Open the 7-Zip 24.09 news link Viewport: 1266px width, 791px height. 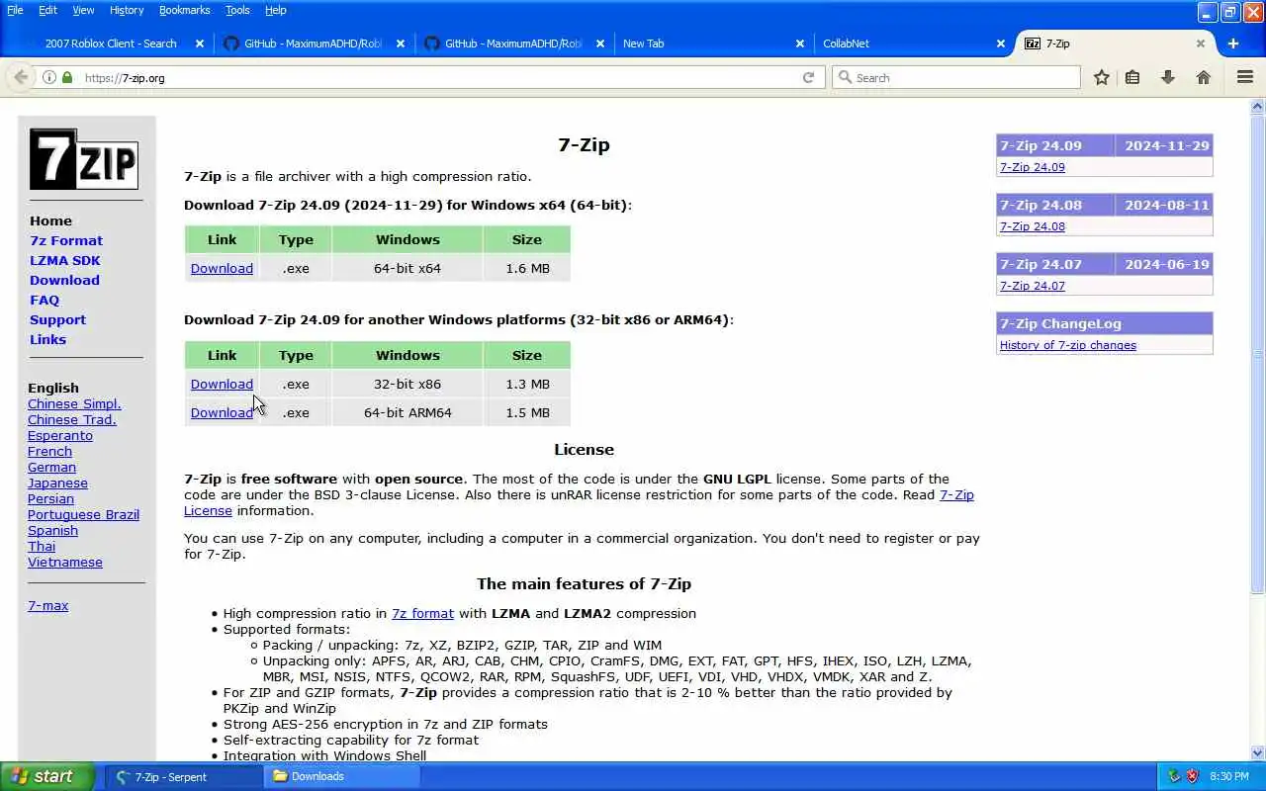point(1033,167)
